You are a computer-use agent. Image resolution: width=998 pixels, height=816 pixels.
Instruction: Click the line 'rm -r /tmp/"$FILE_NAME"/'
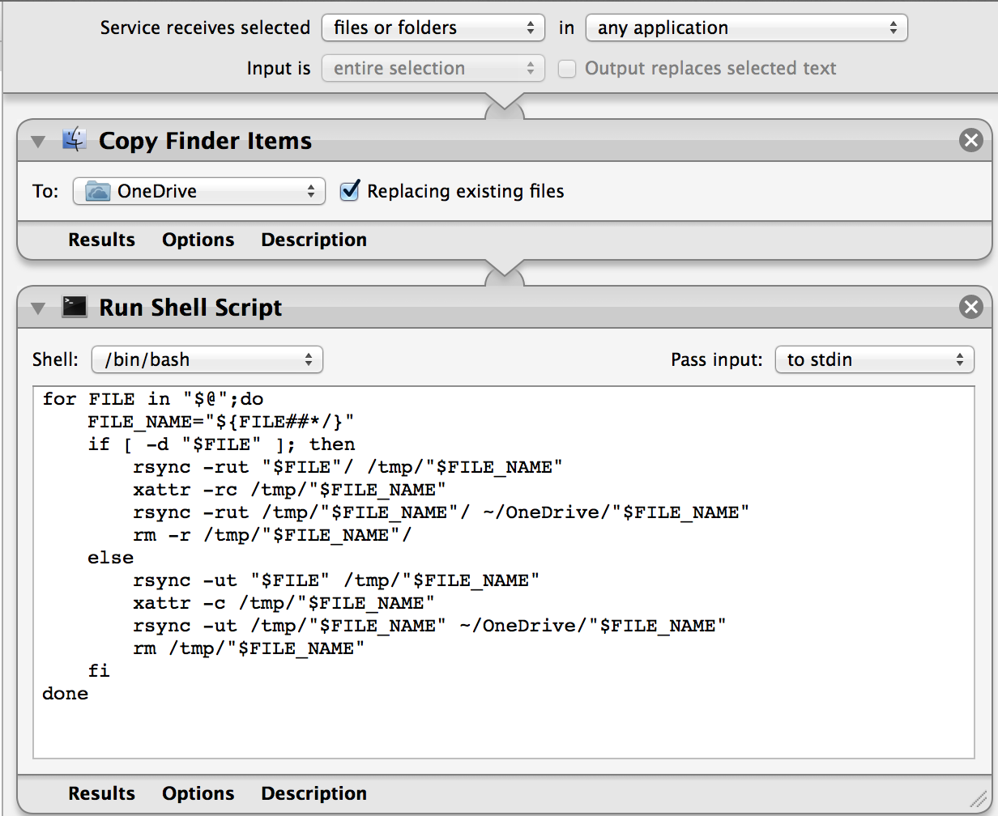[273, 535]
